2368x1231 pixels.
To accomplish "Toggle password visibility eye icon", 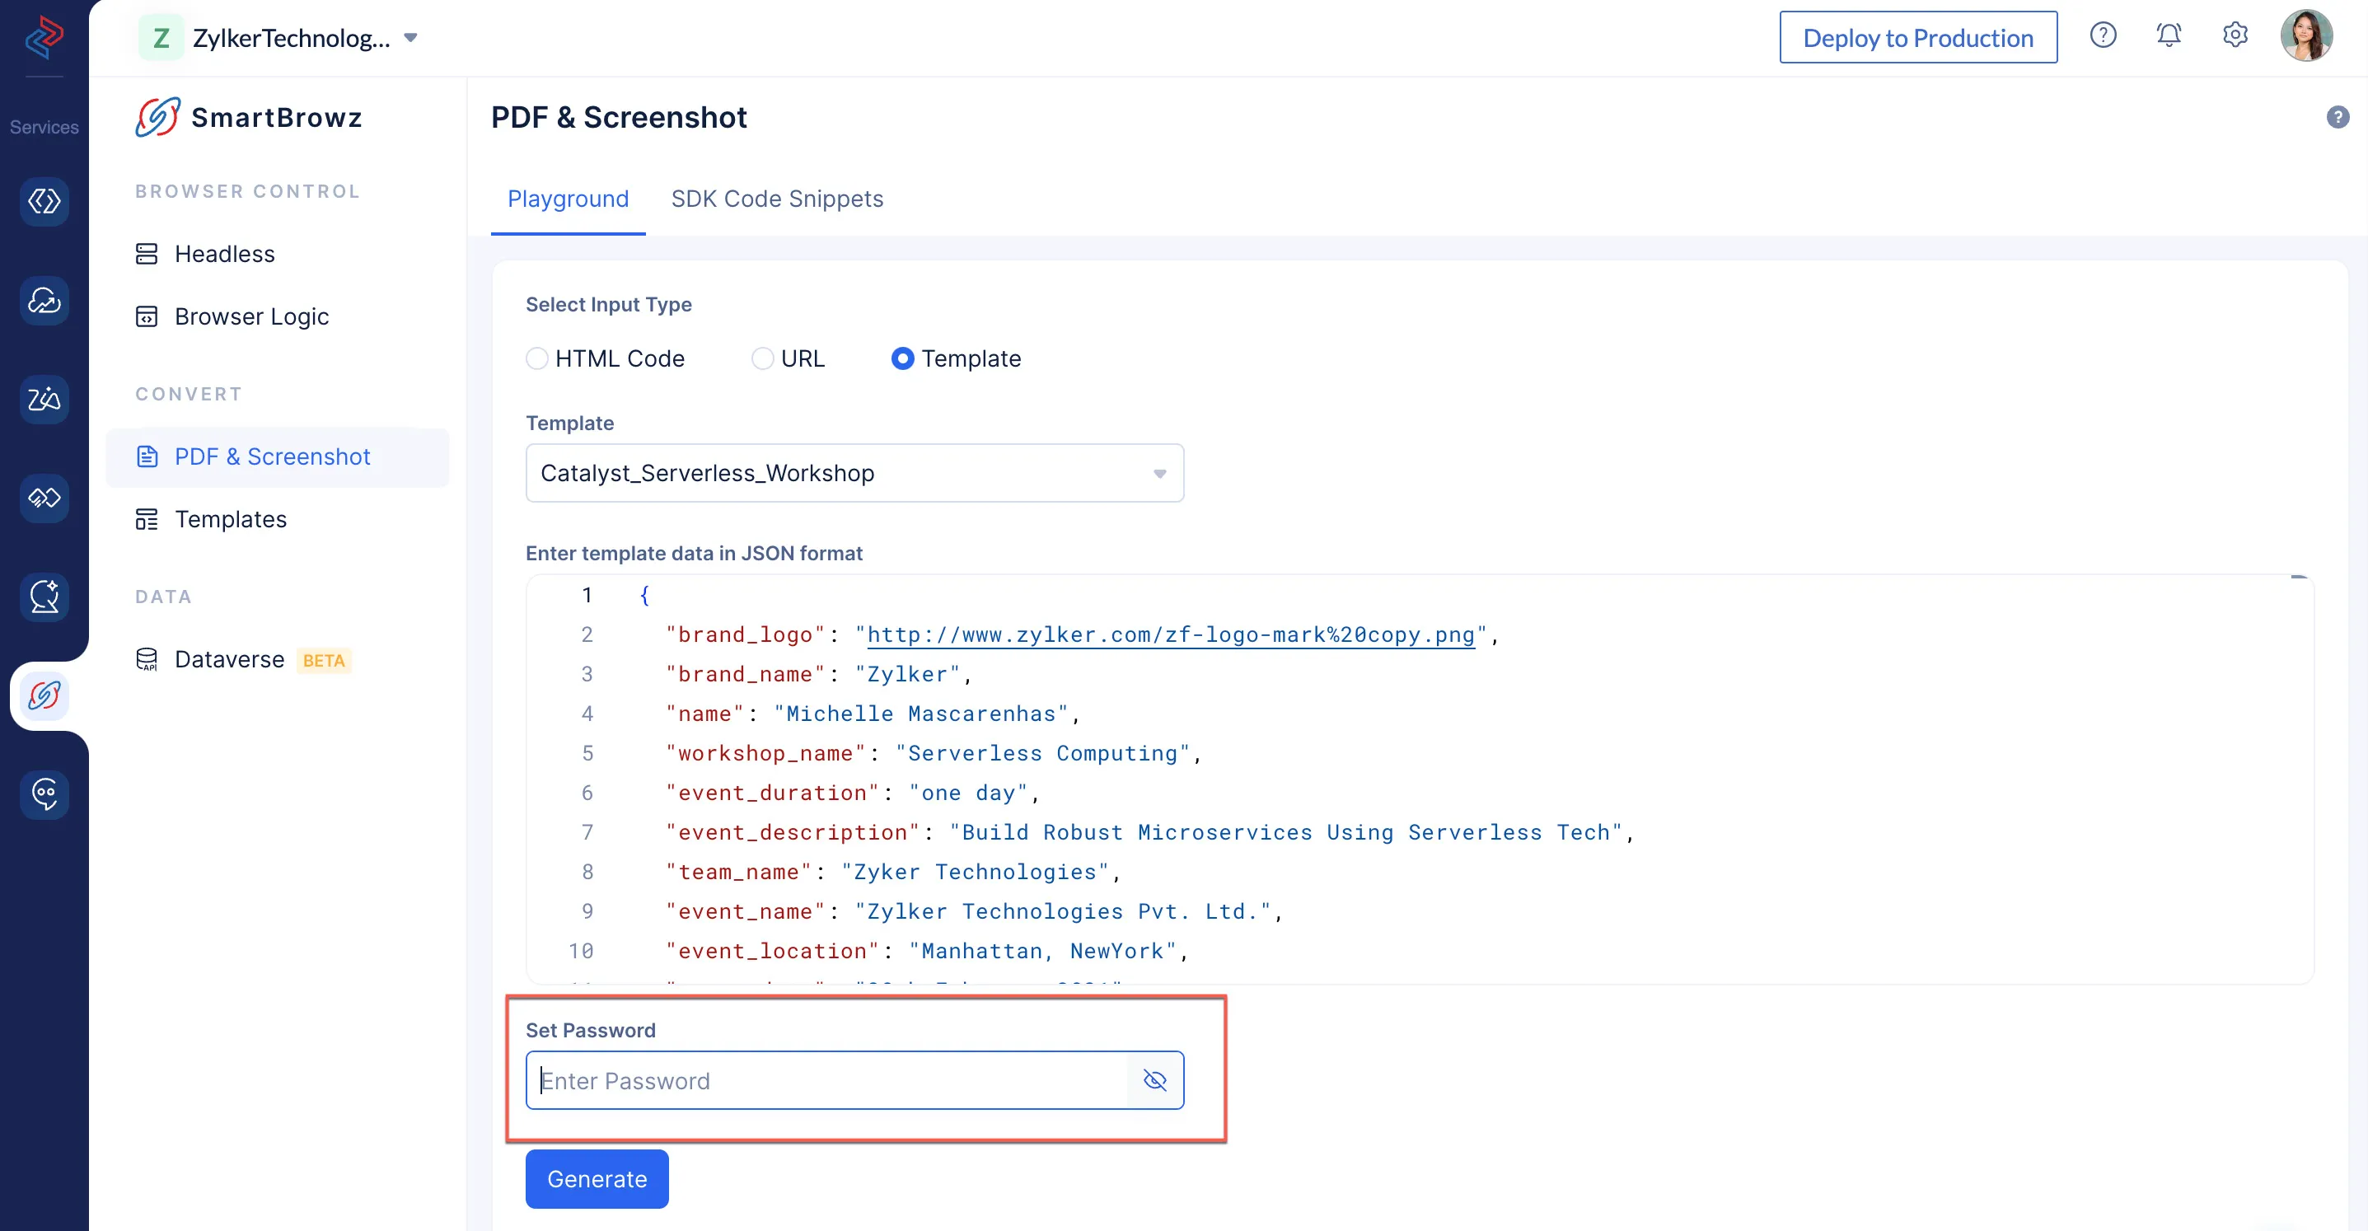I will (x=1154, y=1080).
